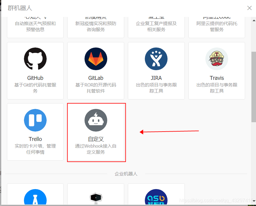The width and height of the screenshot is (256, 206).
Task: Click the JIRA title label
Action: pos(156,78)
